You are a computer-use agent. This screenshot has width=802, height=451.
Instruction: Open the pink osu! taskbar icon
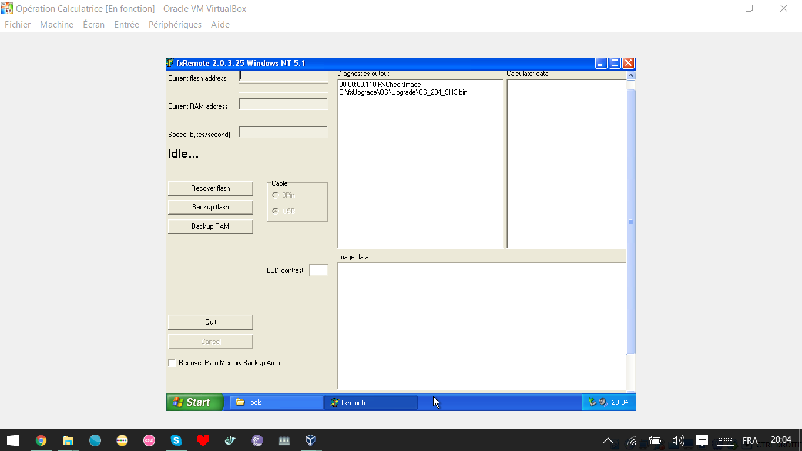click(149, 440)
